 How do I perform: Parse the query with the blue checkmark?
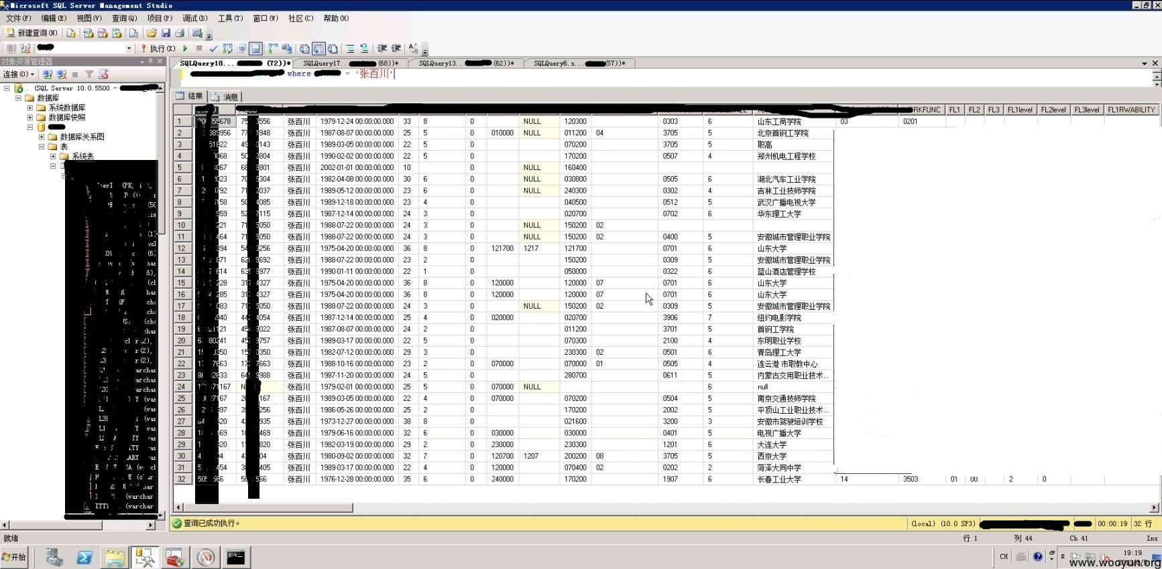pos(213,48)
